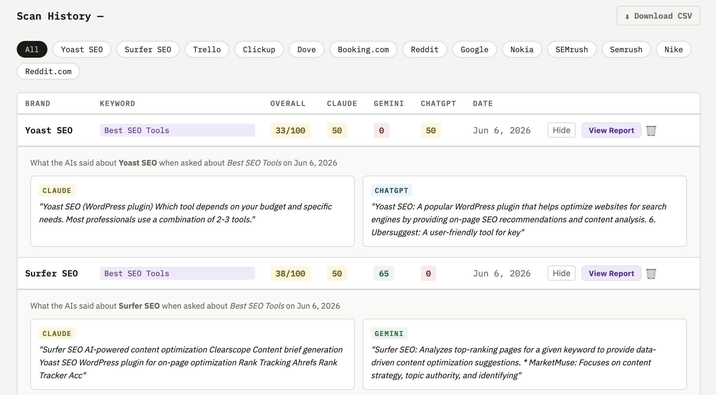
Task: Click Best SEO Tools keyword in Surfer row
Action: pos(177,273)
